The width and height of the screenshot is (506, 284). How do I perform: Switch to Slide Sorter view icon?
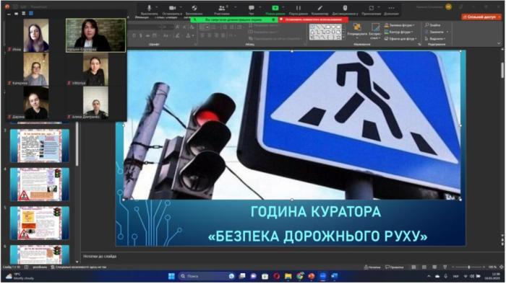[424, 267]
